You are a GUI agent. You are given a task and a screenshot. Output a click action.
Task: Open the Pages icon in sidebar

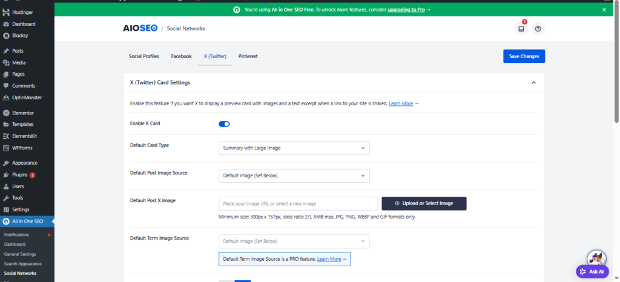[x=6, y=74]
